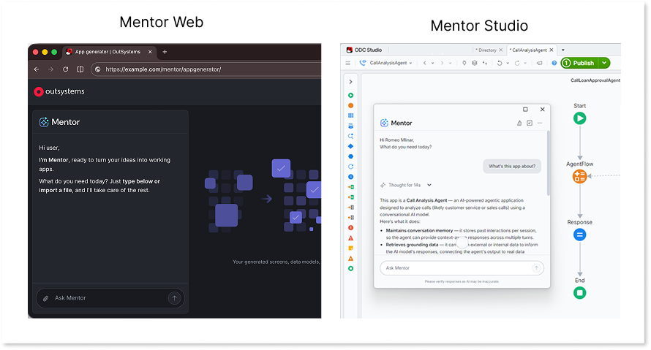Open the back history dropdown arrow in ODC toolbar
The image size is (651, 350).
432,63
